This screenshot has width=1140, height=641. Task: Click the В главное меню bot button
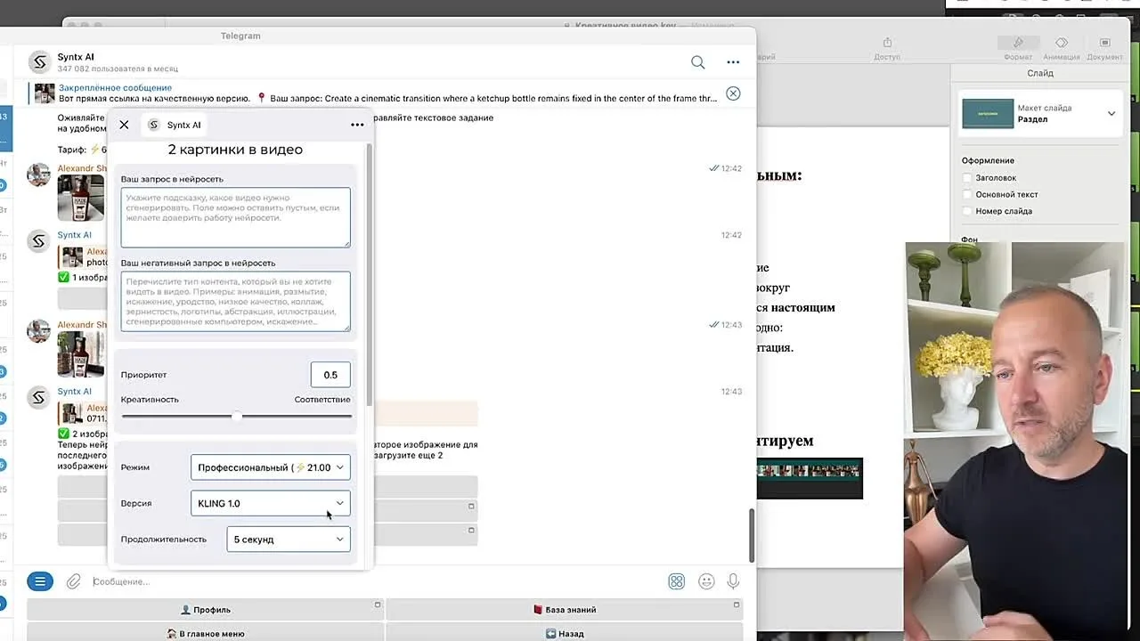point(205,634)
